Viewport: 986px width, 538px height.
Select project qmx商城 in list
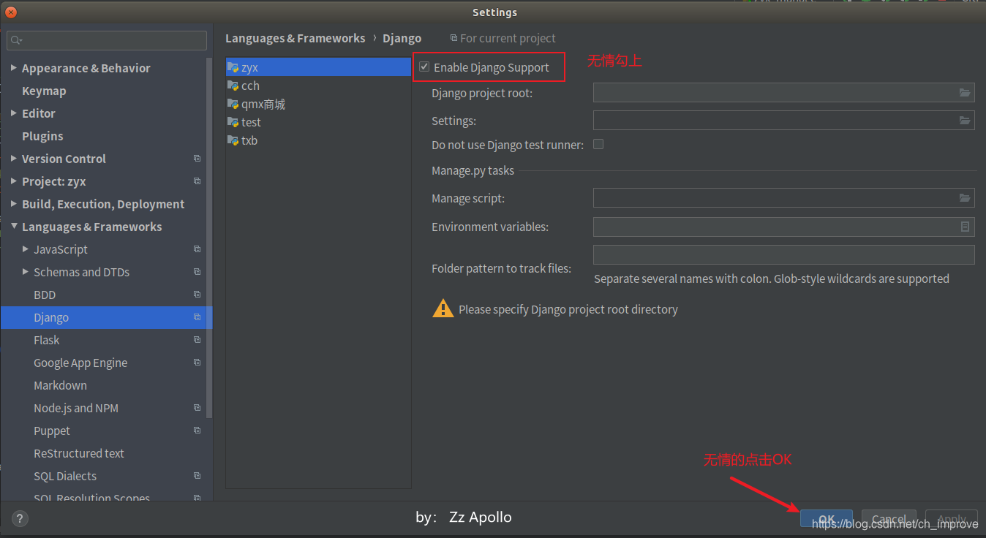point(319,104)
